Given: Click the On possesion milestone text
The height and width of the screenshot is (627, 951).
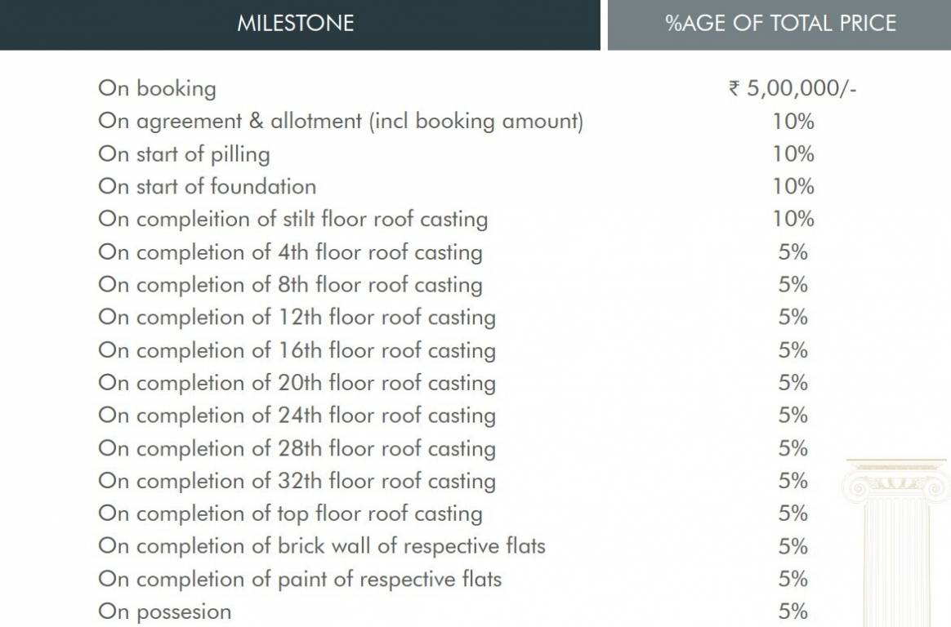Looking at the screenshot, I should pos(164,611).
